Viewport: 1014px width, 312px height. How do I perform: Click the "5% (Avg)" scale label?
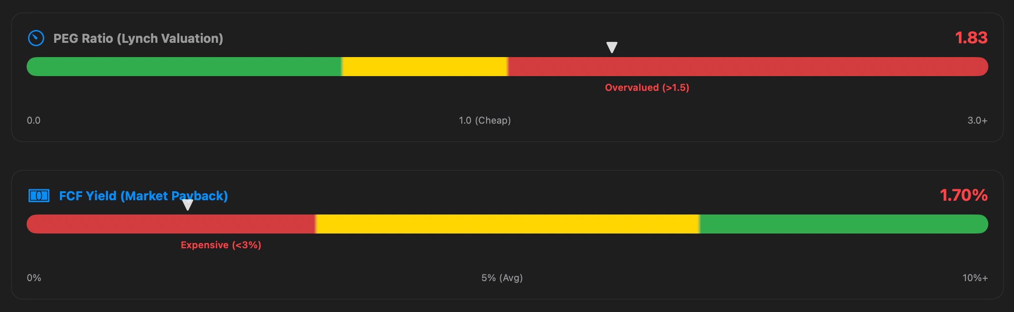502,278
